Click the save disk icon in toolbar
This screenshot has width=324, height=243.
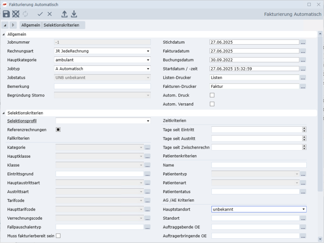coord(6,14)
